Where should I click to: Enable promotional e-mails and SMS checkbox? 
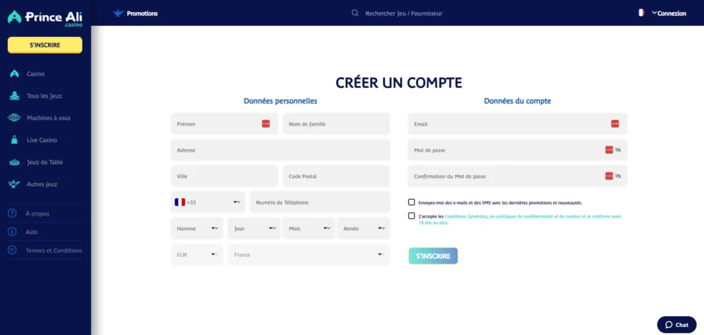411,203
